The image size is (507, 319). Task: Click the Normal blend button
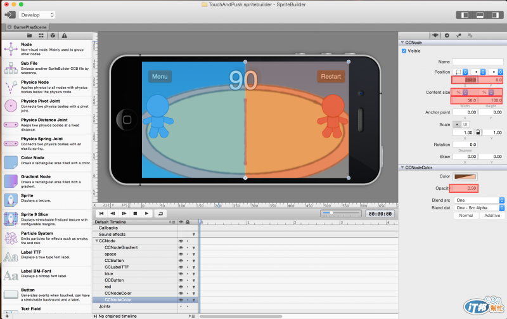(x=466, y=216)
